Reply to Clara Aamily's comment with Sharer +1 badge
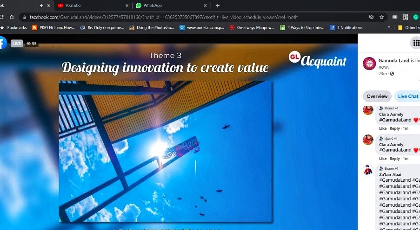Screen dimensions: 420x230 (x=394, y=128)
